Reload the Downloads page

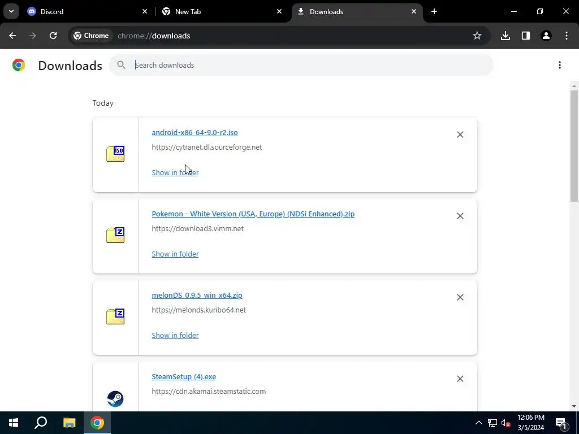(x=53, y=36)
